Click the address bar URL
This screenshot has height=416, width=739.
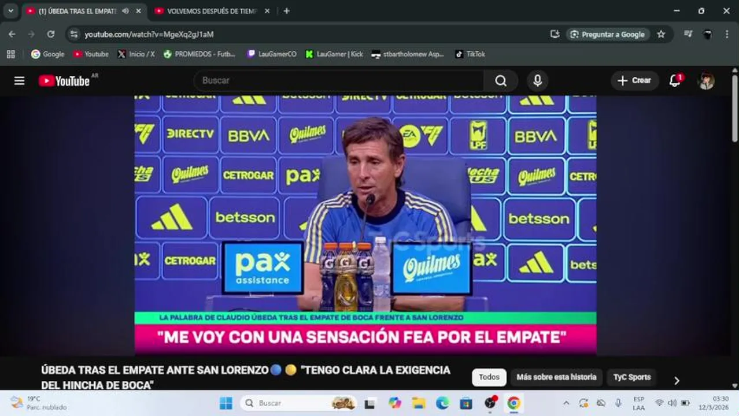point(149,35)
